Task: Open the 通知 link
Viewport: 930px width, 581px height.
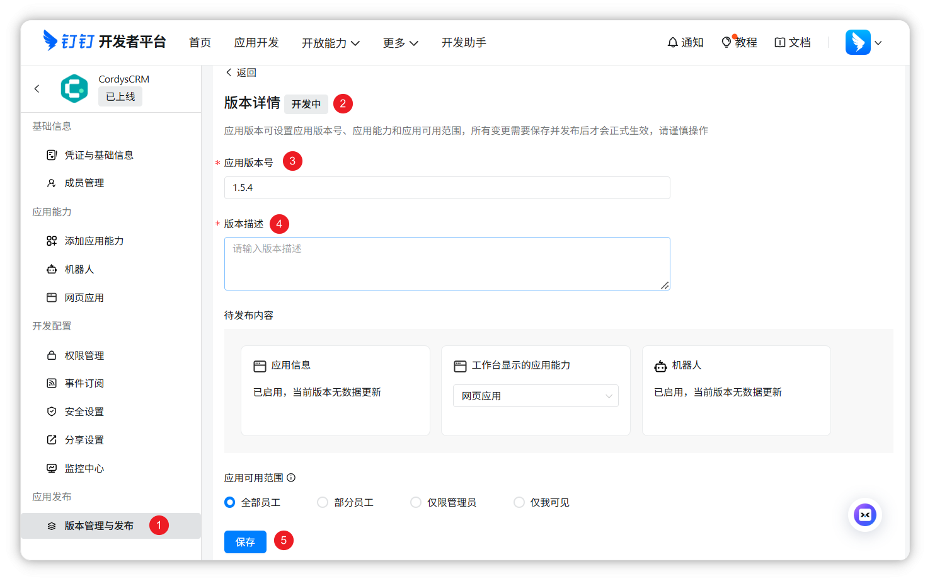Action: point(686,42)
